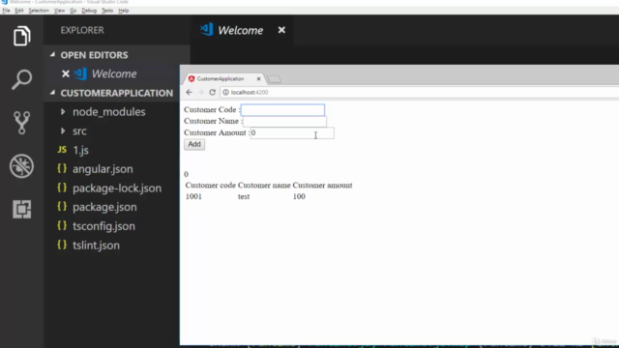
Task: Close Welcome entry under Open Editors
Action: click(66, 73)
